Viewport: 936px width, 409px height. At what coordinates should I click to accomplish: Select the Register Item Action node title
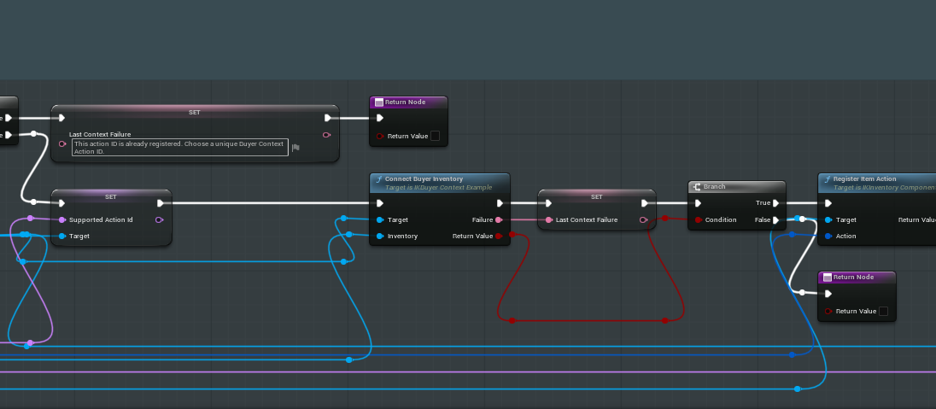coord(864,179)
